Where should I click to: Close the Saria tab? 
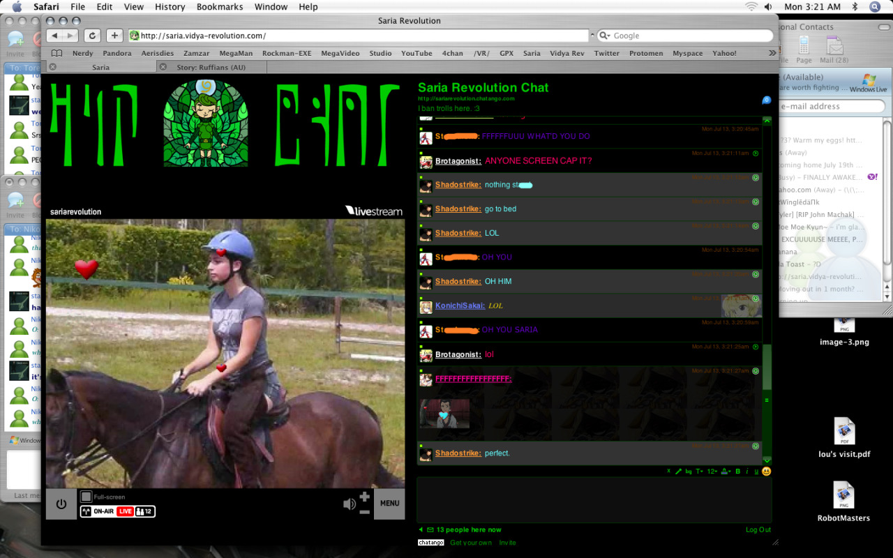pyautogui.click(x=52, y=67)
